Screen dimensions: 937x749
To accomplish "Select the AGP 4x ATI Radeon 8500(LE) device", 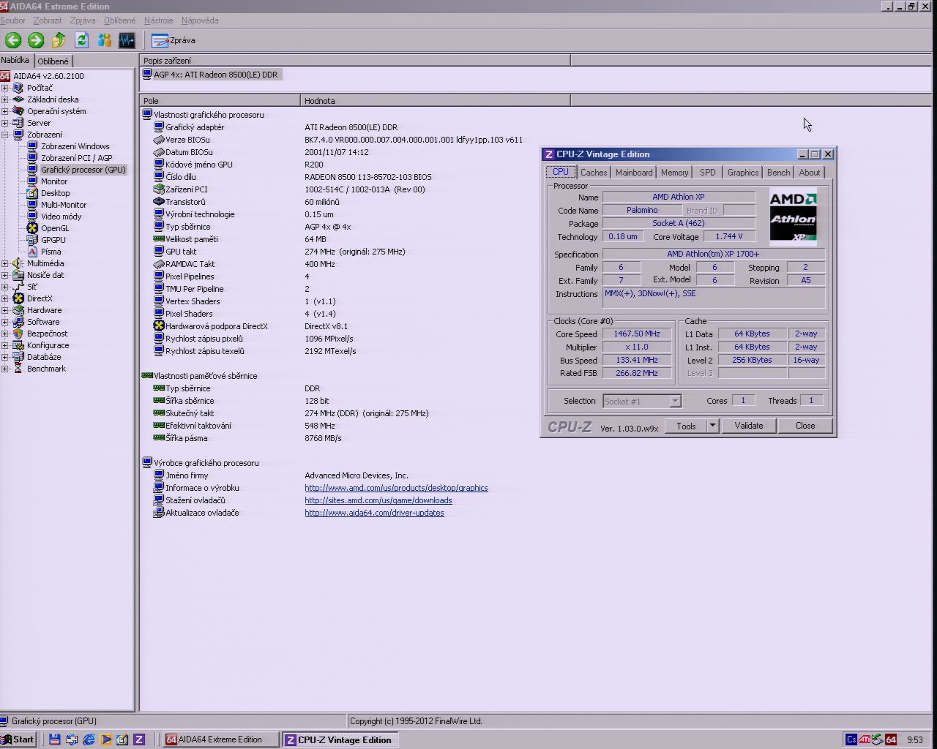I will (211, 75).
